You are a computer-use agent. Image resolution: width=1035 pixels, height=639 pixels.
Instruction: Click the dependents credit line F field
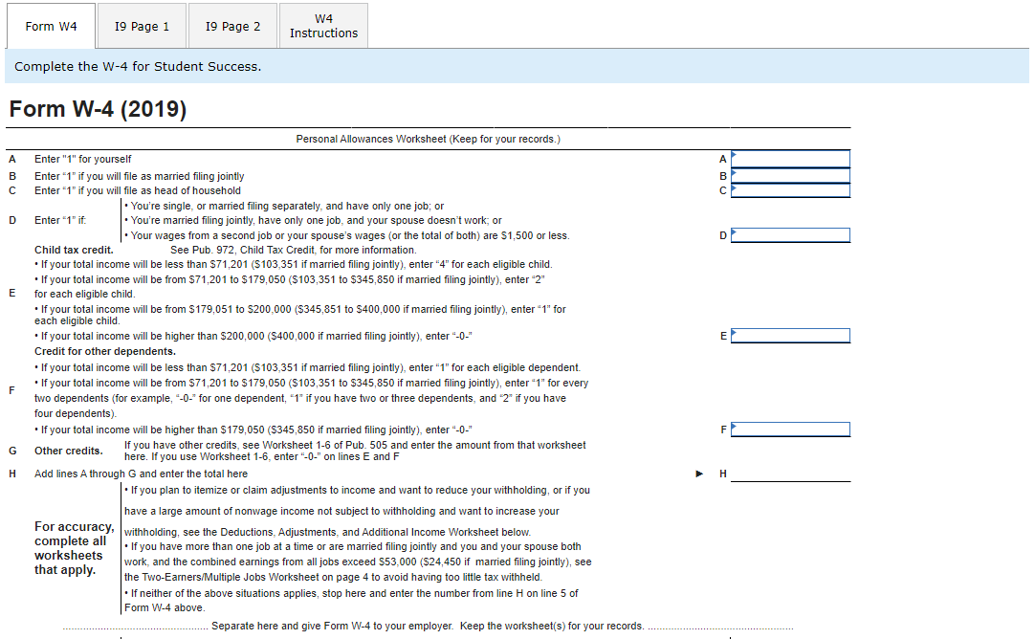coord(790,429)
